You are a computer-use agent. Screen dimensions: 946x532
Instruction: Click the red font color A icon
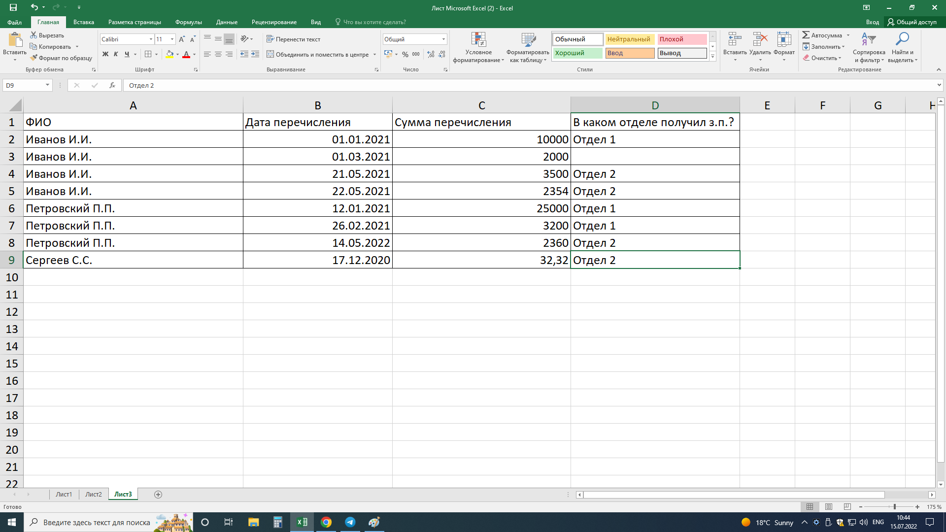pos(186,54)
